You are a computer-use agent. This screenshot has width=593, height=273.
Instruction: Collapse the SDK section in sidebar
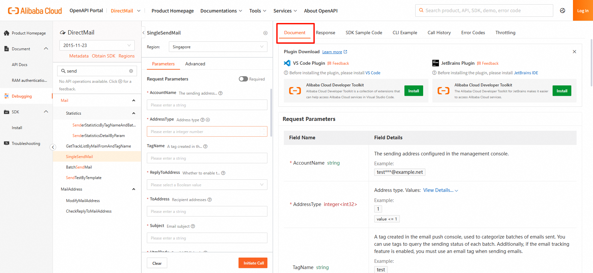tap(46, 112)
